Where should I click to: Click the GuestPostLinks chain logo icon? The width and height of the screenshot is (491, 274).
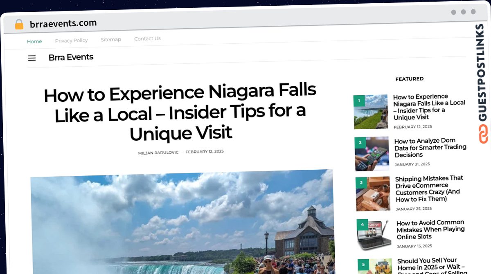[483, 134]
